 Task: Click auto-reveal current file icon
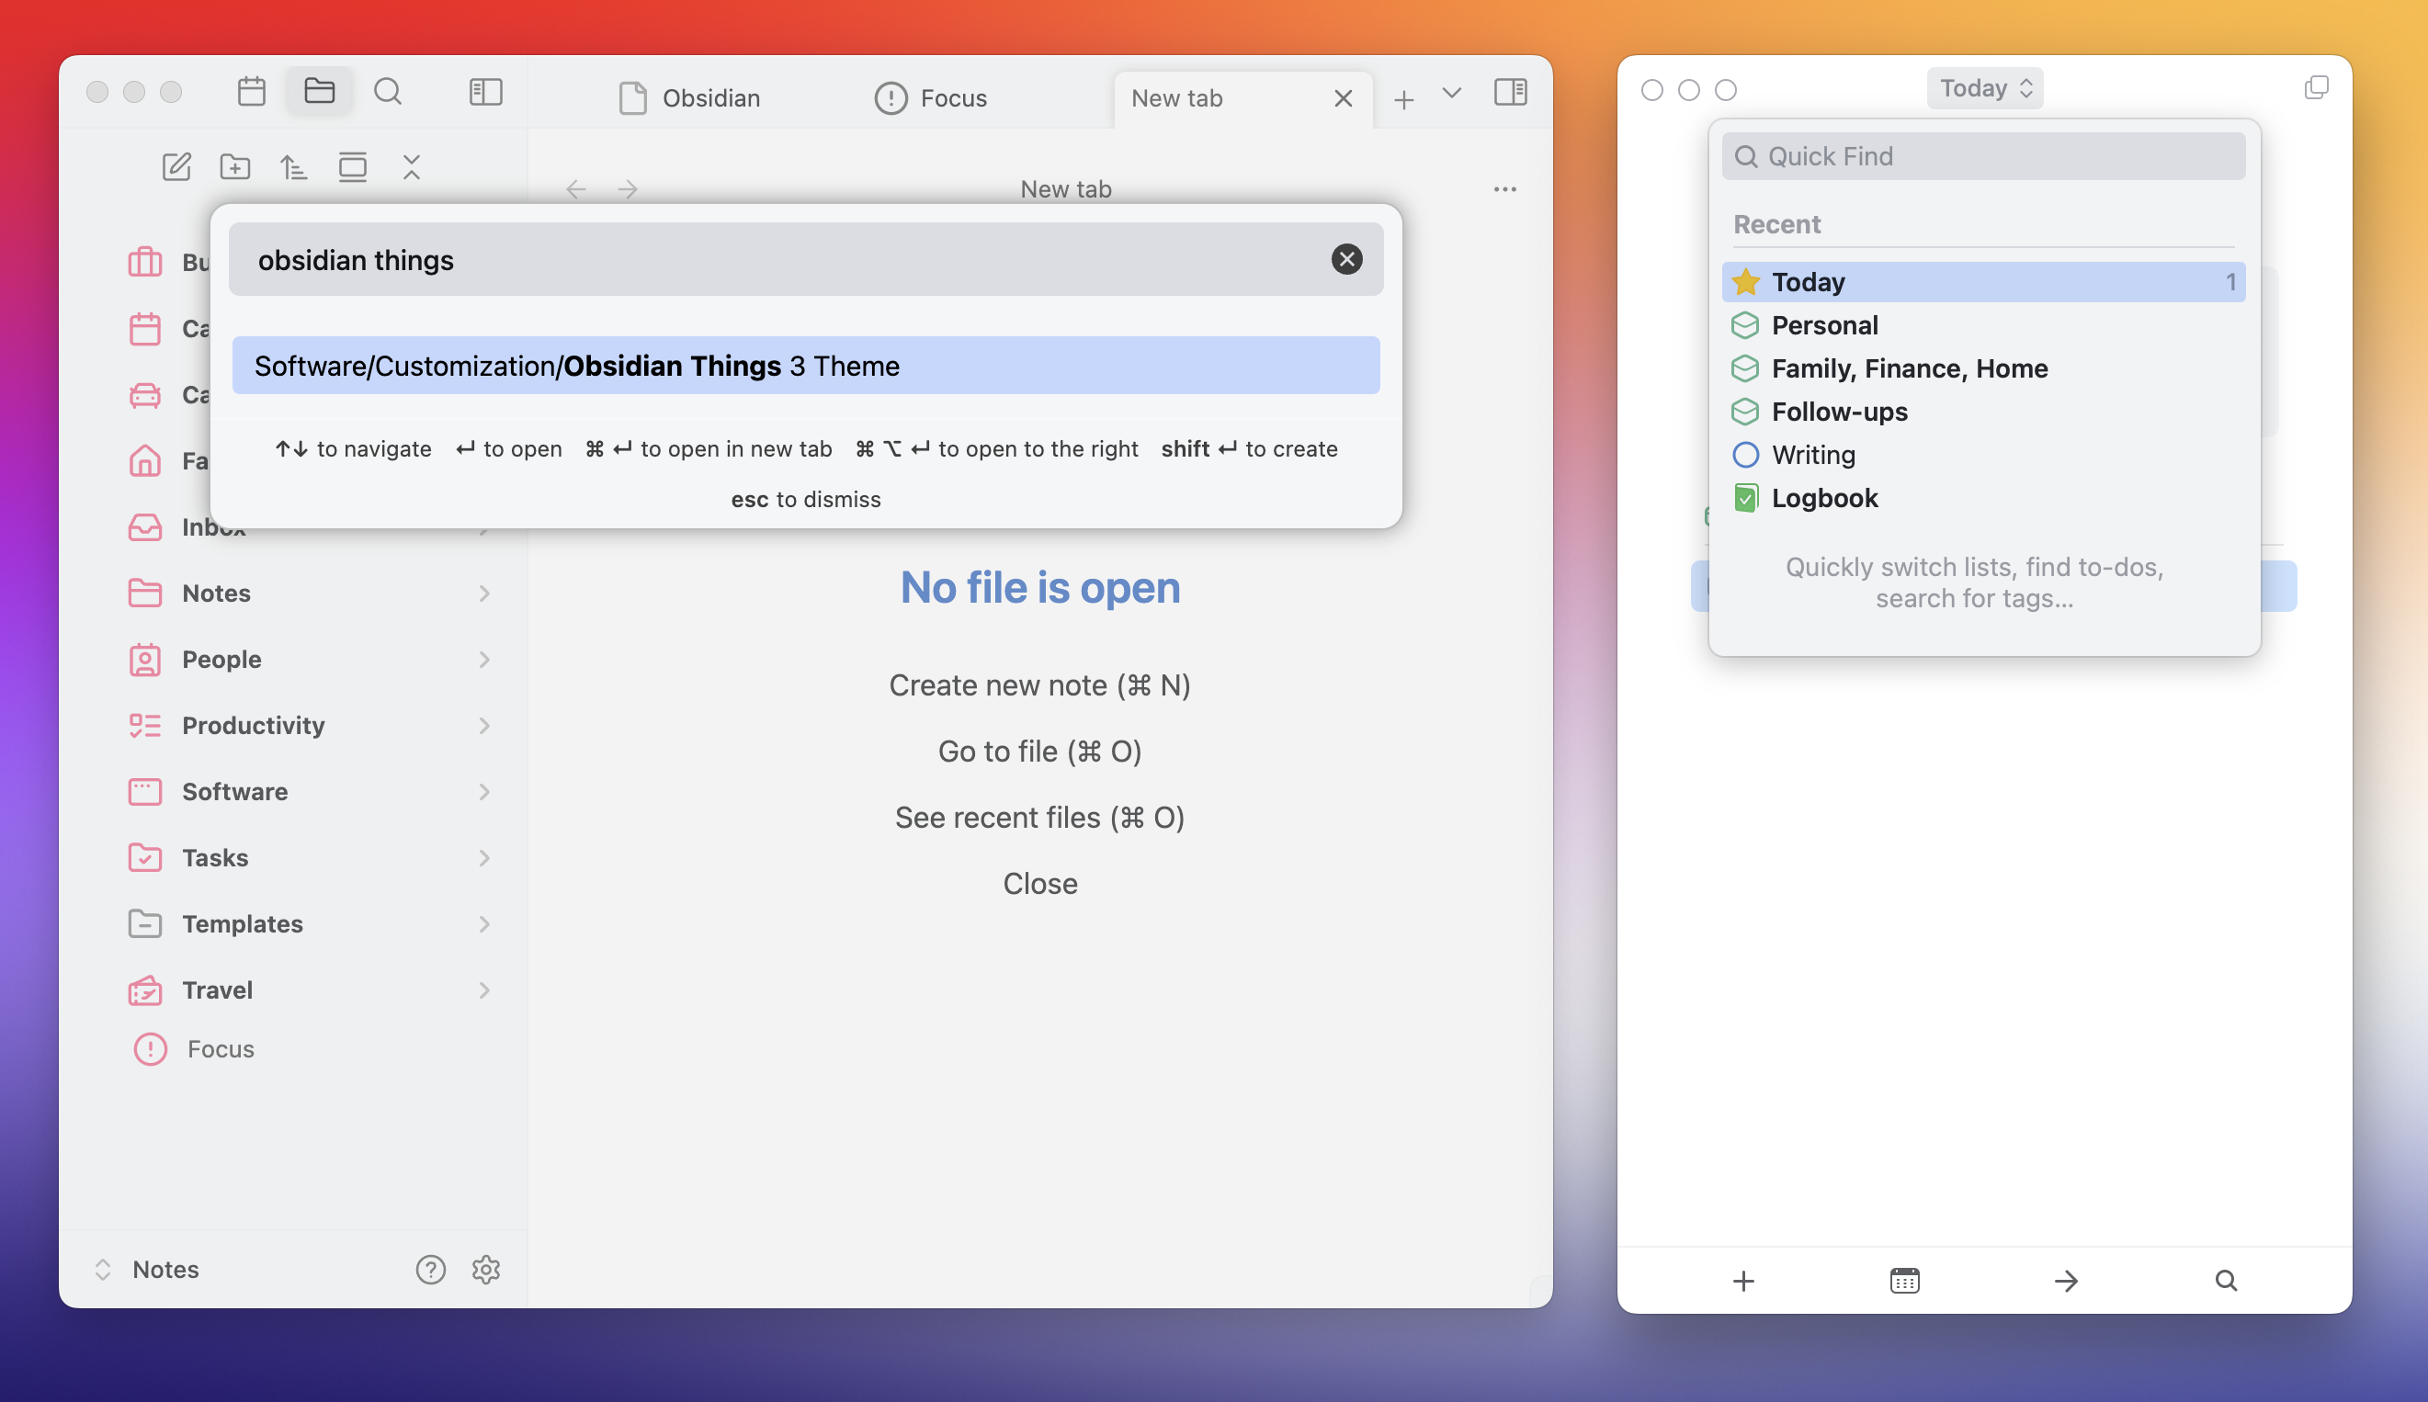point(353,166)
